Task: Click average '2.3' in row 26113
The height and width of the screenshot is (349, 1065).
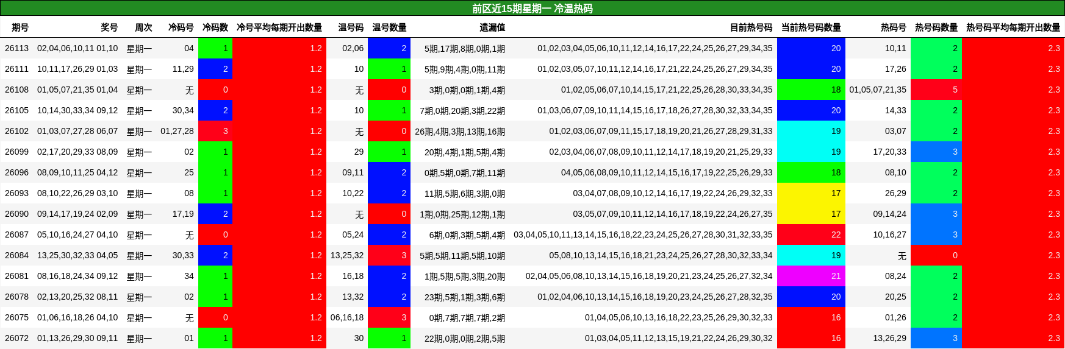Action: coord(1013,48)
